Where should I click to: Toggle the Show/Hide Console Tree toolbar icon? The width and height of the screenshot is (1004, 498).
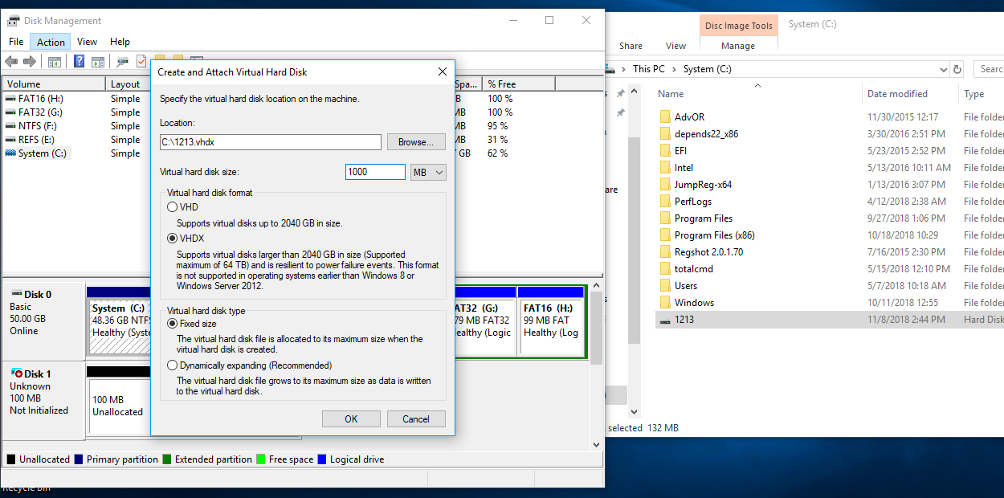coord(55,62)
